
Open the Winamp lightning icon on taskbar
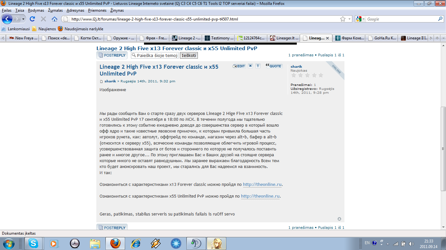point(156,243)
